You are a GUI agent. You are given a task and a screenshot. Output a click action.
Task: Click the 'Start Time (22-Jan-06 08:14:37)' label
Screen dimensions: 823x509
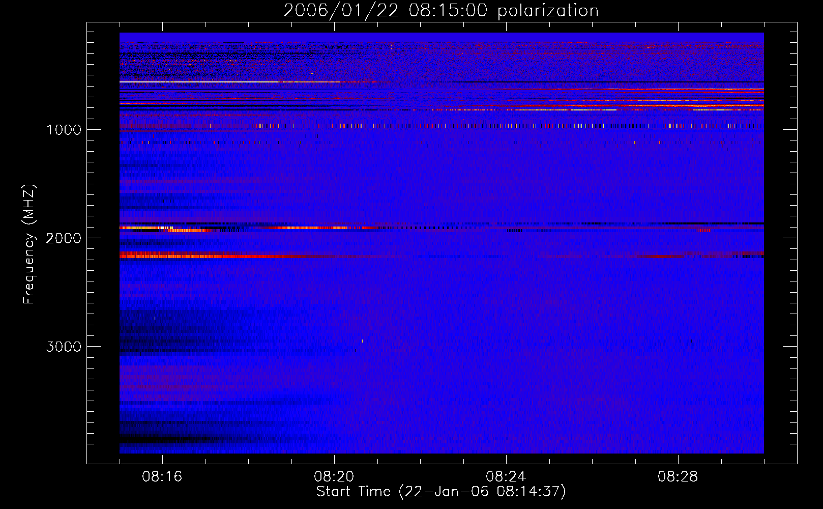click(441, 492)
